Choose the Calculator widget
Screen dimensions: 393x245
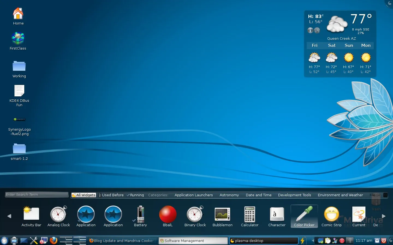tap(249, 215)
